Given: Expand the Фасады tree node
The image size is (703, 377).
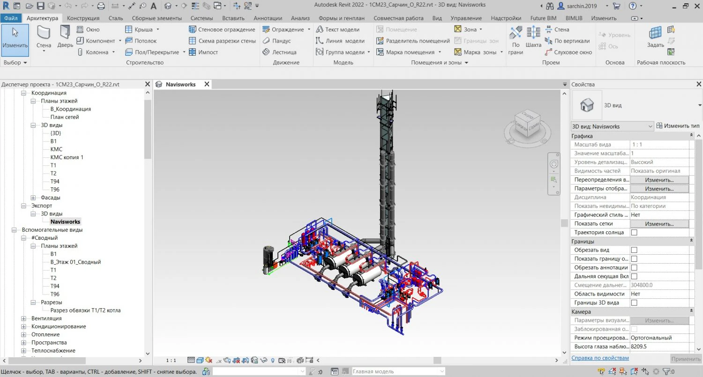Looking at the screenshot, I should coord(33,198).
